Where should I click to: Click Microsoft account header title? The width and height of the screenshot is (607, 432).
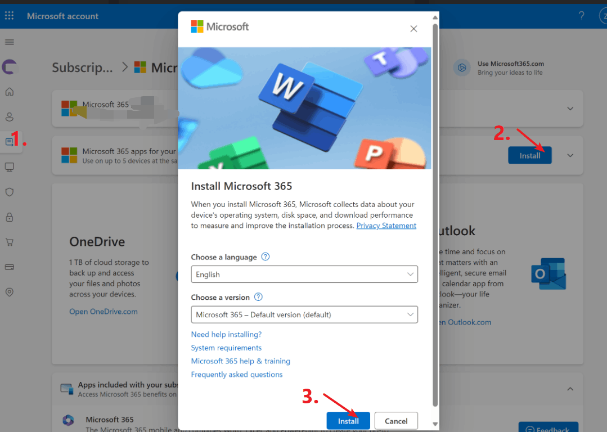pos(62,16)
